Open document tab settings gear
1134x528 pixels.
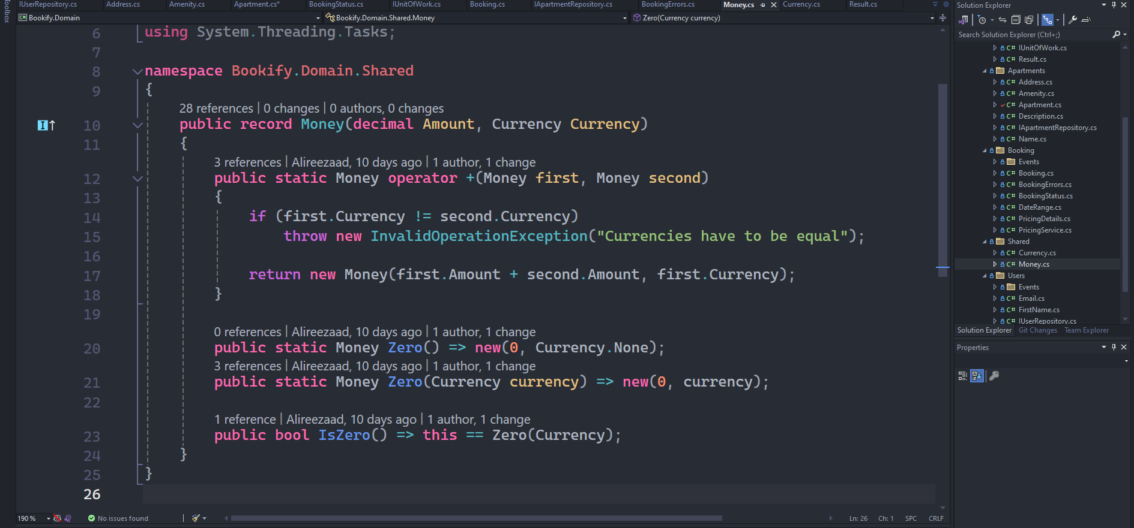(946, 5)
